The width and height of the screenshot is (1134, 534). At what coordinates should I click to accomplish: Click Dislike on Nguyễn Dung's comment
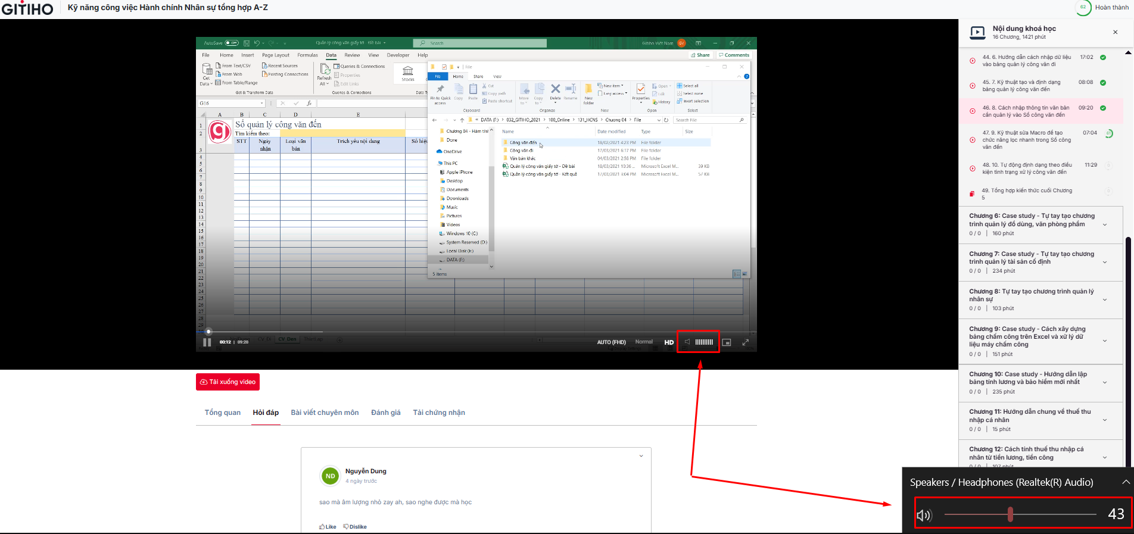355,527
